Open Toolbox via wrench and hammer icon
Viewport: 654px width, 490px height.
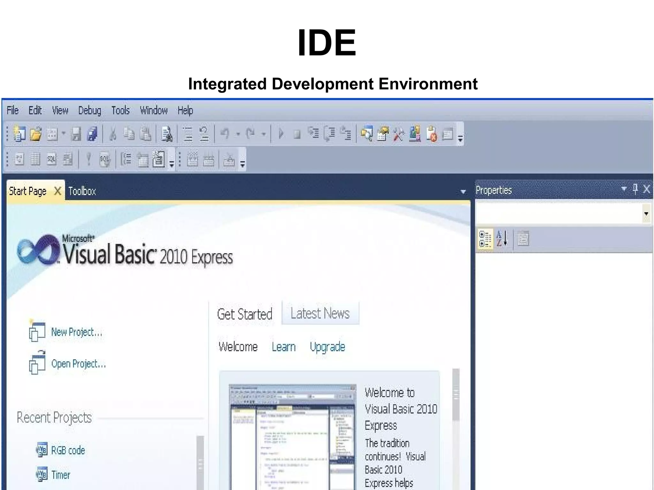399,134
